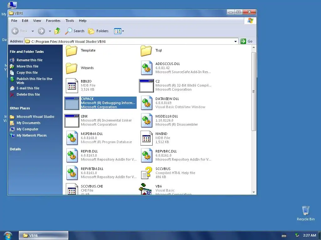This screenshot has width=321, height=240.
Task: Click Copy this file
Action: 27,72
